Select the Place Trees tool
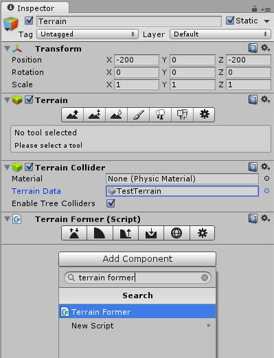 point(160,114)
